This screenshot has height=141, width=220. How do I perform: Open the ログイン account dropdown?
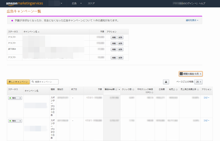click(x=184, y=3)
